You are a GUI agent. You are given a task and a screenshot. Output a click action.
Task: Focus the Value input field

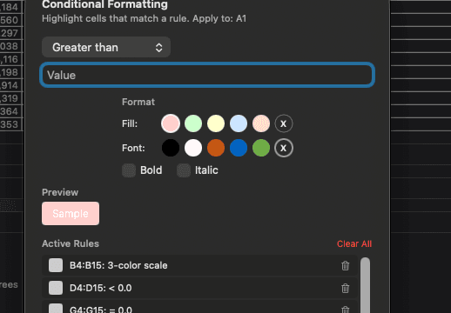tap(207, 75)
